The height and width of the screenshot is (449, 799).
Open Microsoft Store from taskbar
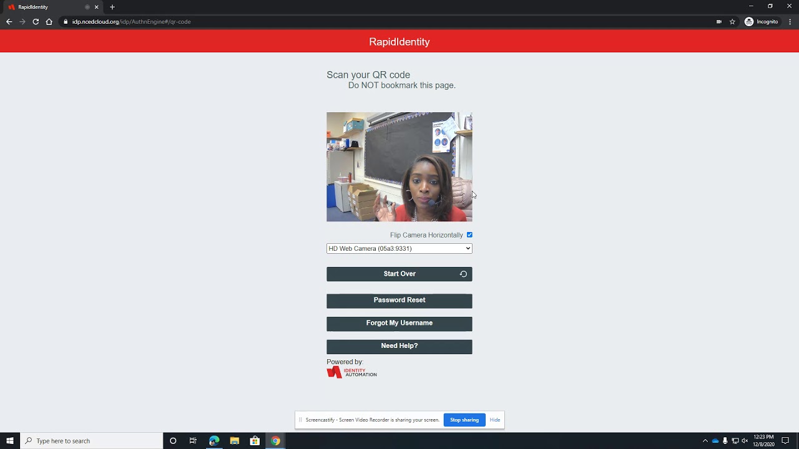click(x=255, y=441)
